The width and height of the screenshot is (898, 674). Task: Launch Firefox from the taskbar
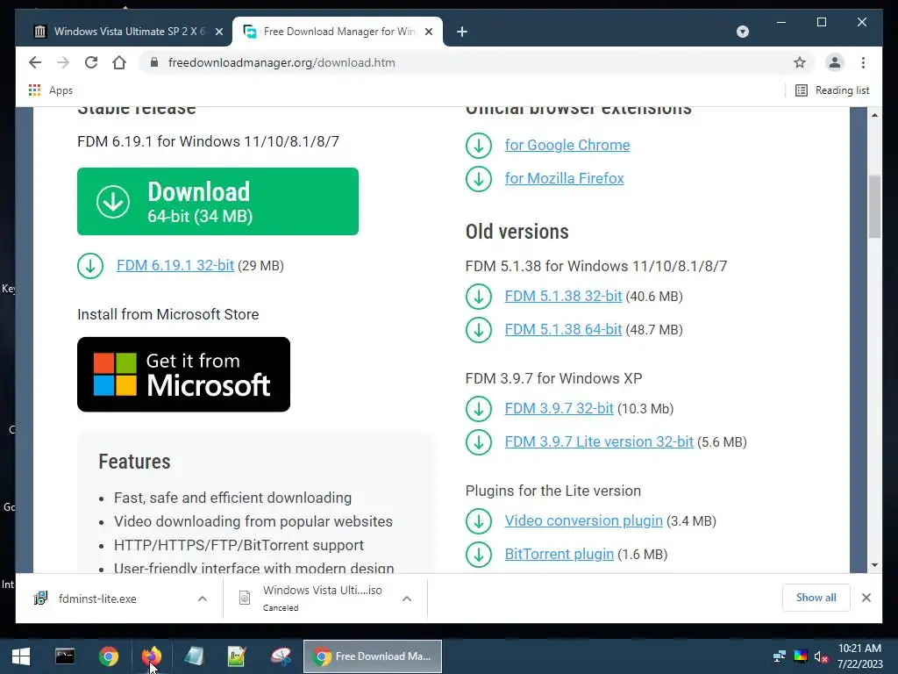(x=152, y=656)
